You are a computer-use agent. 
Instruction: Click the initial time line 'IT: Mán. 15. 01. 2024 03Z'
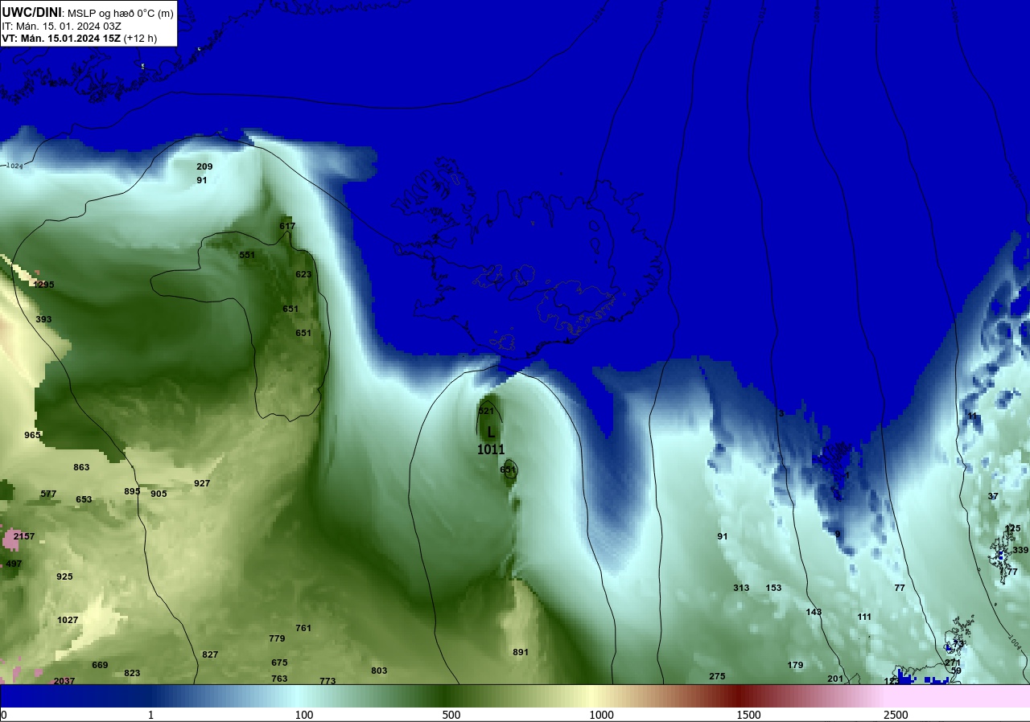pyautogui.click(x=61, y=26)
